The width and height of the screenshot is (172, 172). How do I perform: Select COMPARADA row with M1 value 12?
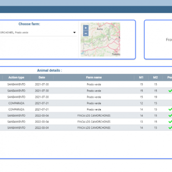click(86, 103)
